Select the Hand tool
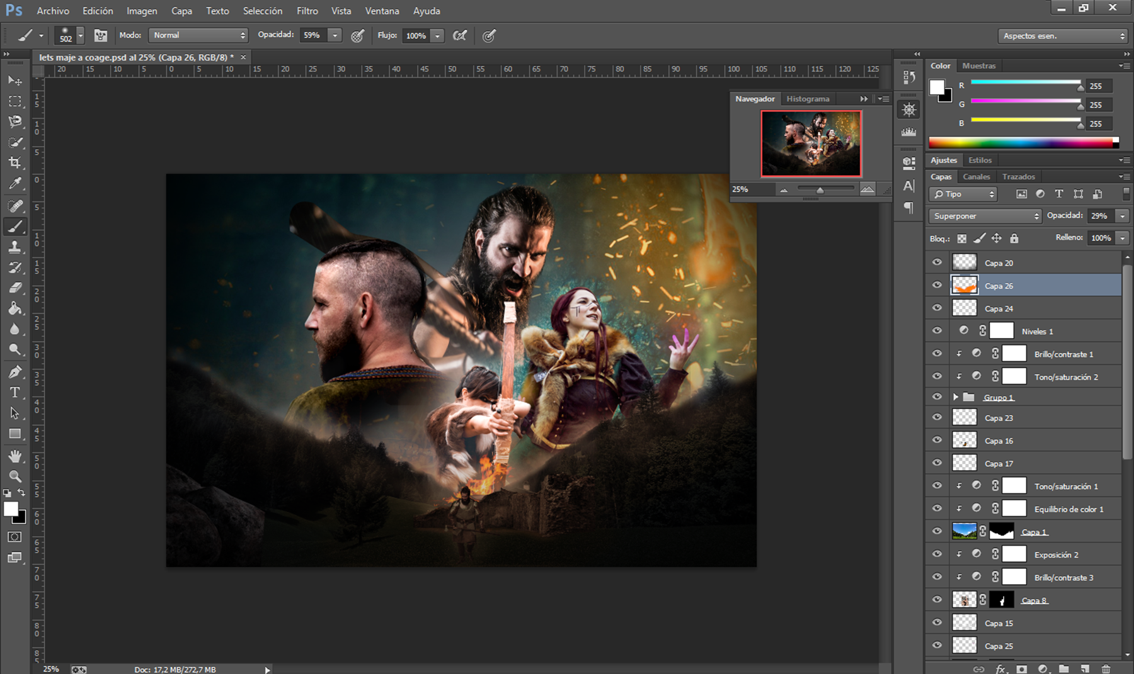Screen dimensions: 1134x674 (x=15, y=456)
